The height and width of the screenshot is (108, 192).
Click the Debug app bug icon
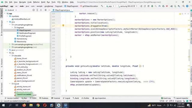(x=152, y=6)
